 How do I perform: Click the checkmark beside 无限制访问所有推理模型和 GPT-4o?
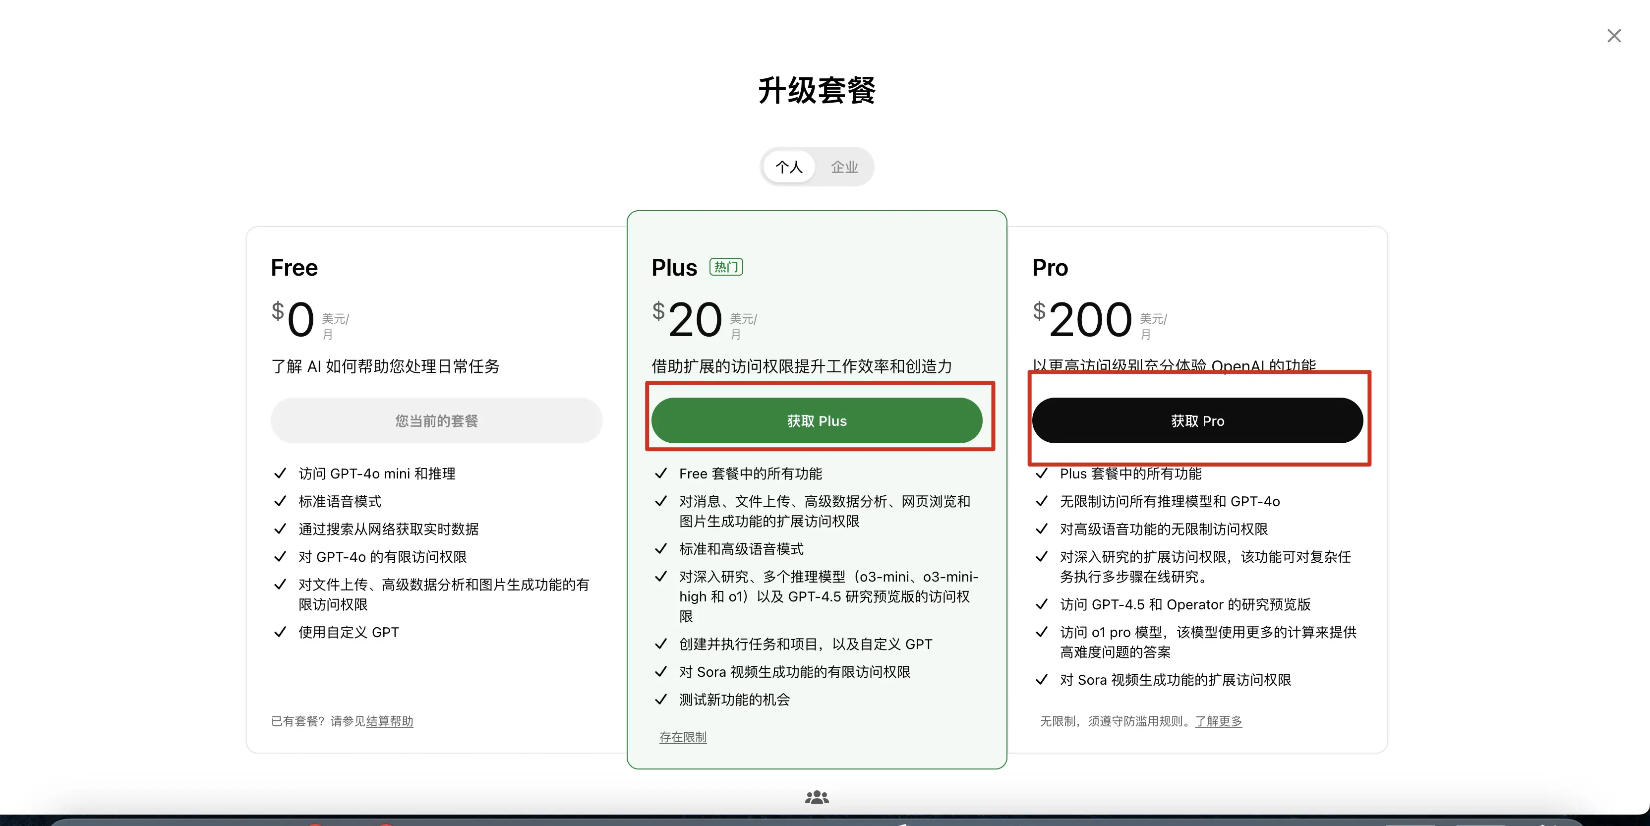(1042, 501)
